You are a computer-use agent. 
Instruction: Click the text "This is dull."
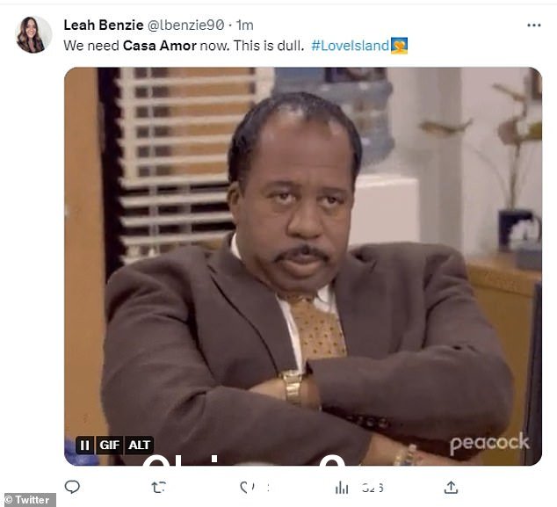tap(269, 46)
